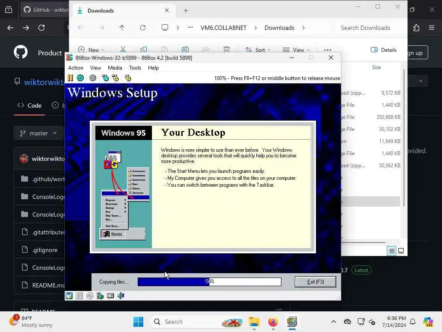
Task: Toggle the Explorer Details pane
Action: pyautogui.click(x=384, y=50)
